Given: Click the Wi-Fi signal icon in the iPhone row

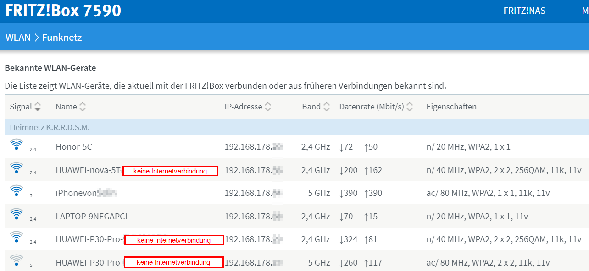Looking at the screenshot, I should pyautogui.click(x=17, y=191).
